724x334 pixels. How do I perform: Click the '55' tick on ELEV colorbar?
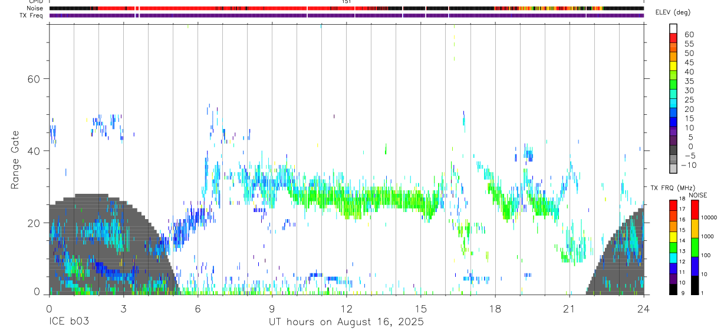[x=688, y=44]
